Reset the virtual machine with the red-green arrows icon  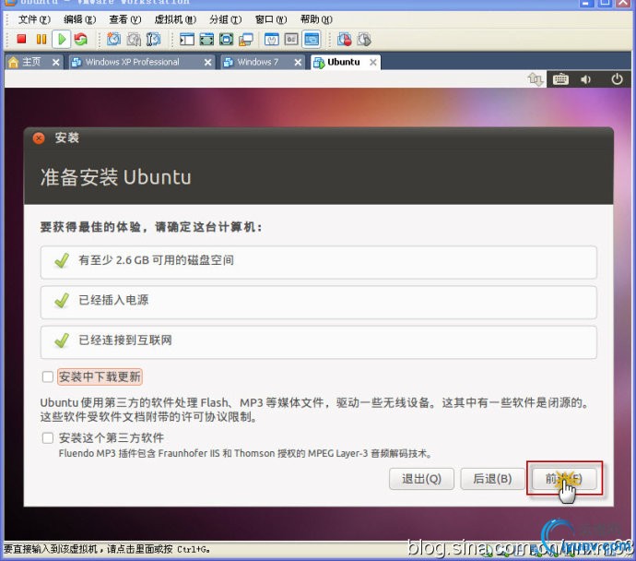(81, 39)
